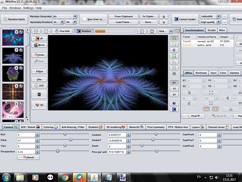
Task: Uncheck the first flame thumbnail checkbox
Action: tap(21, 32)
